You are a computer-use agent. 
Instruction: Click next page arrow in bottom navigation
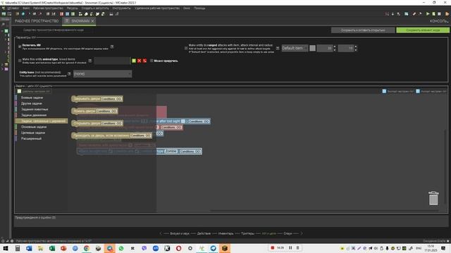click(x=302, y=233)
